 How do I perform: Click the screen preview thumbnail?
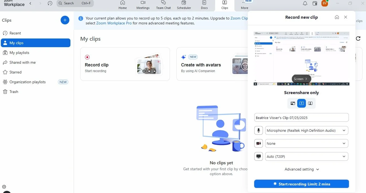pyautogui.click(x=302, y=59)
